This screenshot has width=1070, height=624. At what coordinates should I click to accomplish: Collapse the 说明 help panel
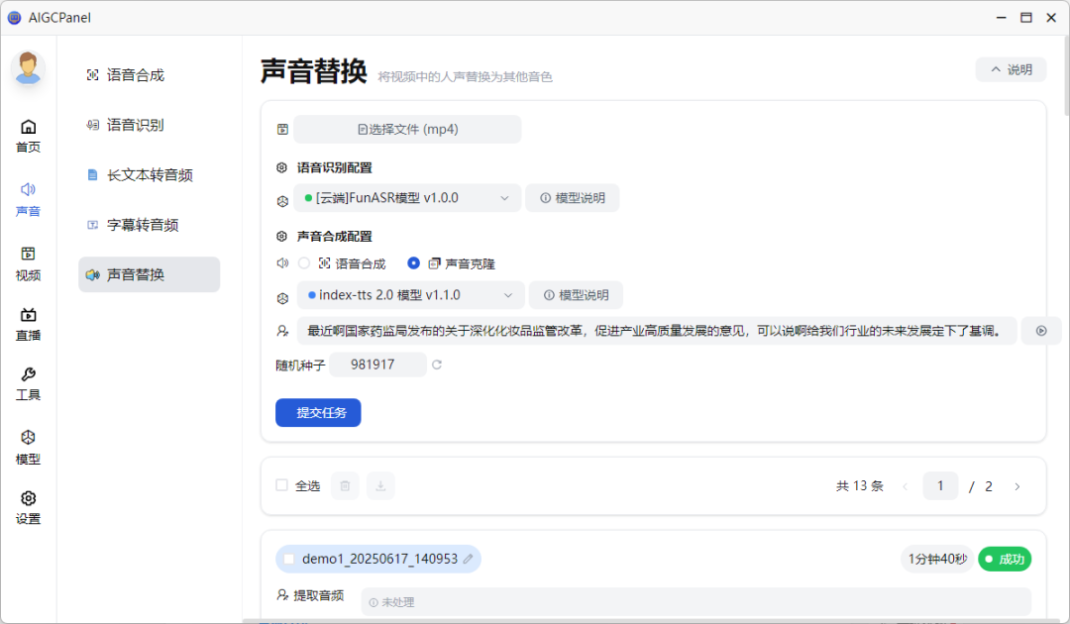click(1011, 69)
